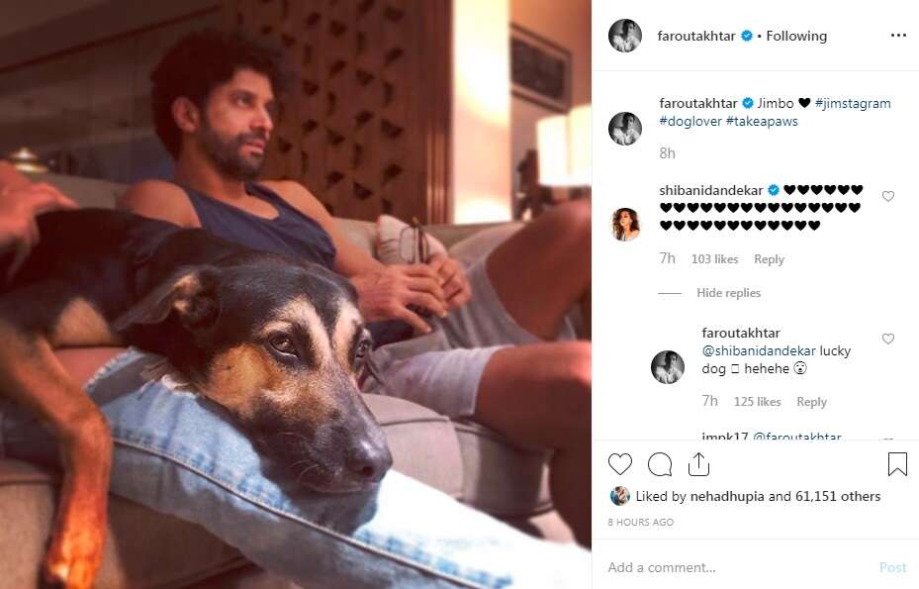Open the #jimstagram hashtag
Image resolution: width=919 pixels, height=589 pixels.
click(853, 103)
